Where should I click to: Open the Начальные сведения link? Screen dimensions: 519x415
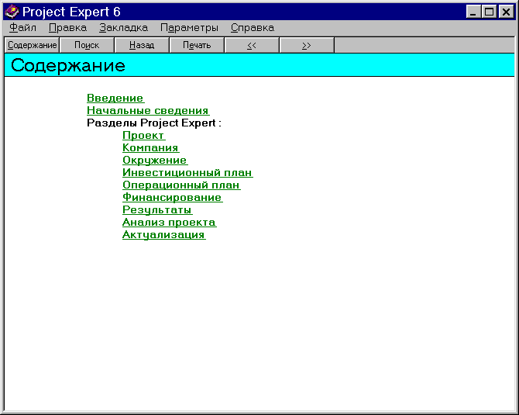click(x=148, y=110)
